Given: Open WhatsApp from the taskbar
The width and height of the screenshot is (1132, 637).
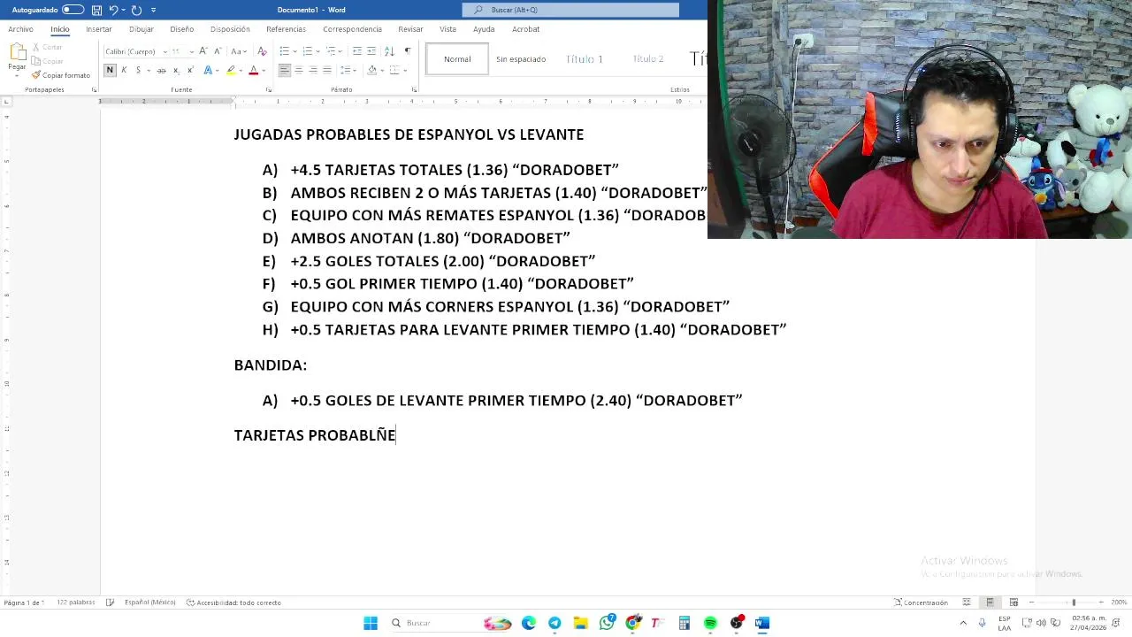Looking at the screenshot, I should pyautogui.click(x=607, y=623).
